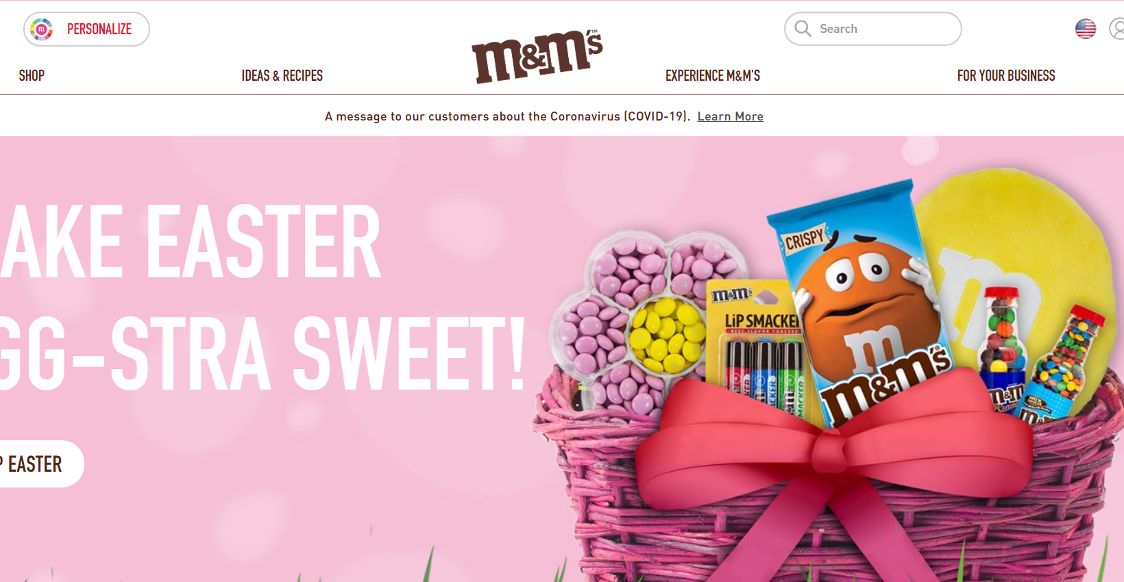Open the Shop menu
The image size is (1124, 582).
click(x=32, y=75)
